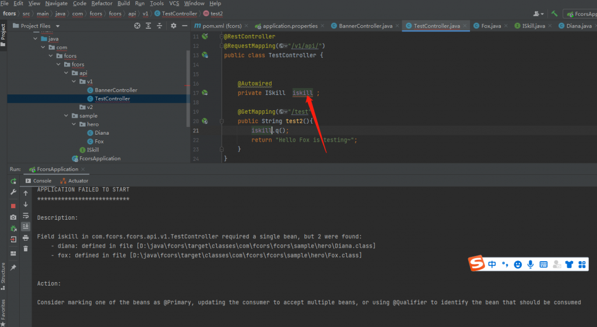Open the Structure tool window

pyautogui.click(x=3, y=276)
